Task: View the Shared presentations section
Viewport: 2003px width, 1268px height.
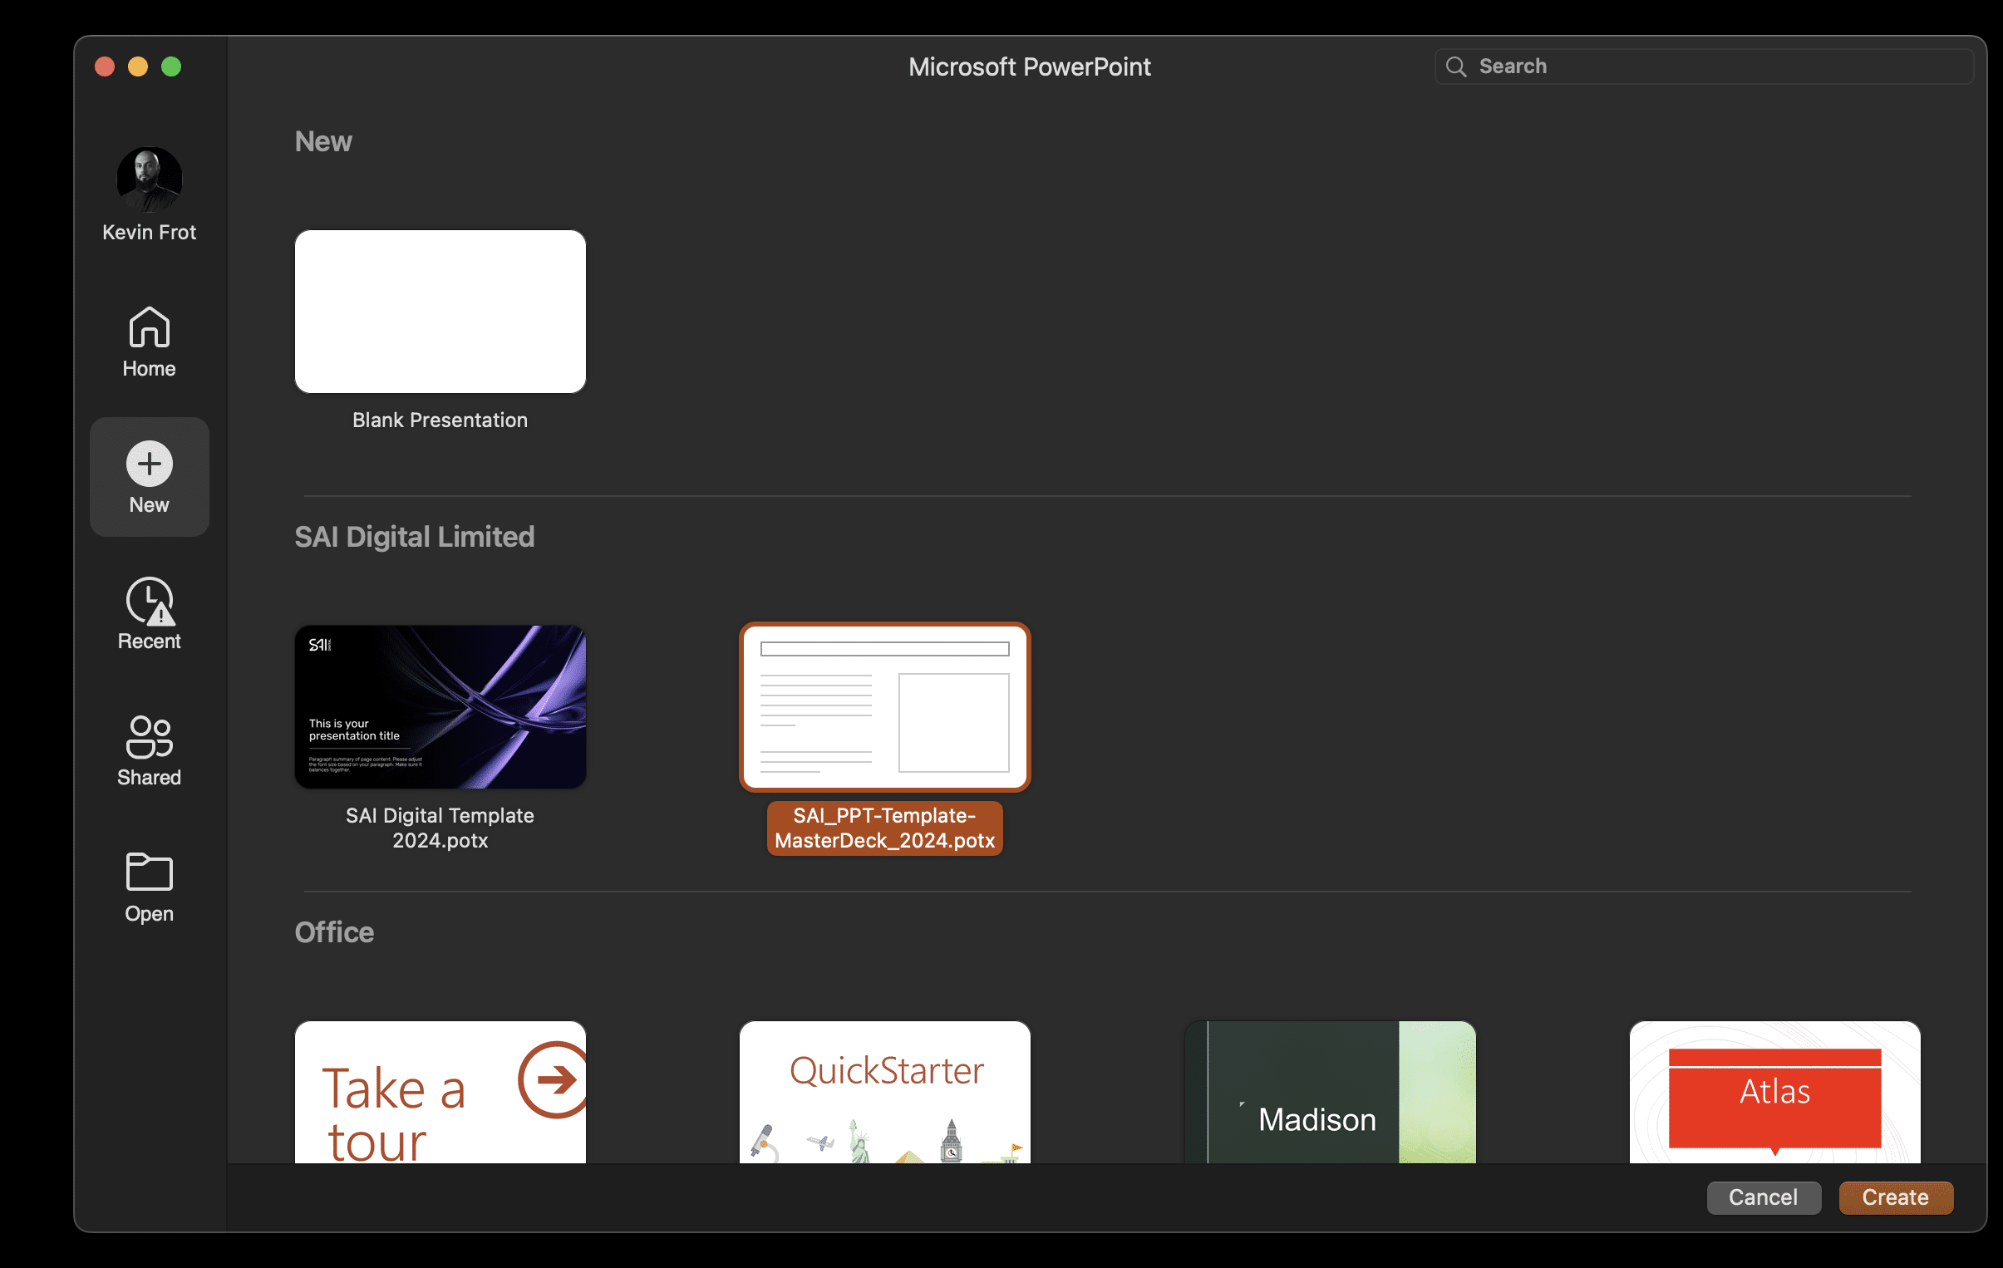Action: tap(148, 751)
